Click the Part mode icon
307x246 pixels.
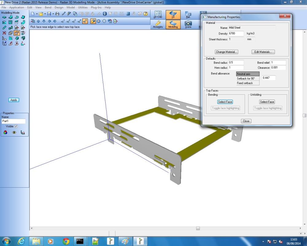[188, 14]
